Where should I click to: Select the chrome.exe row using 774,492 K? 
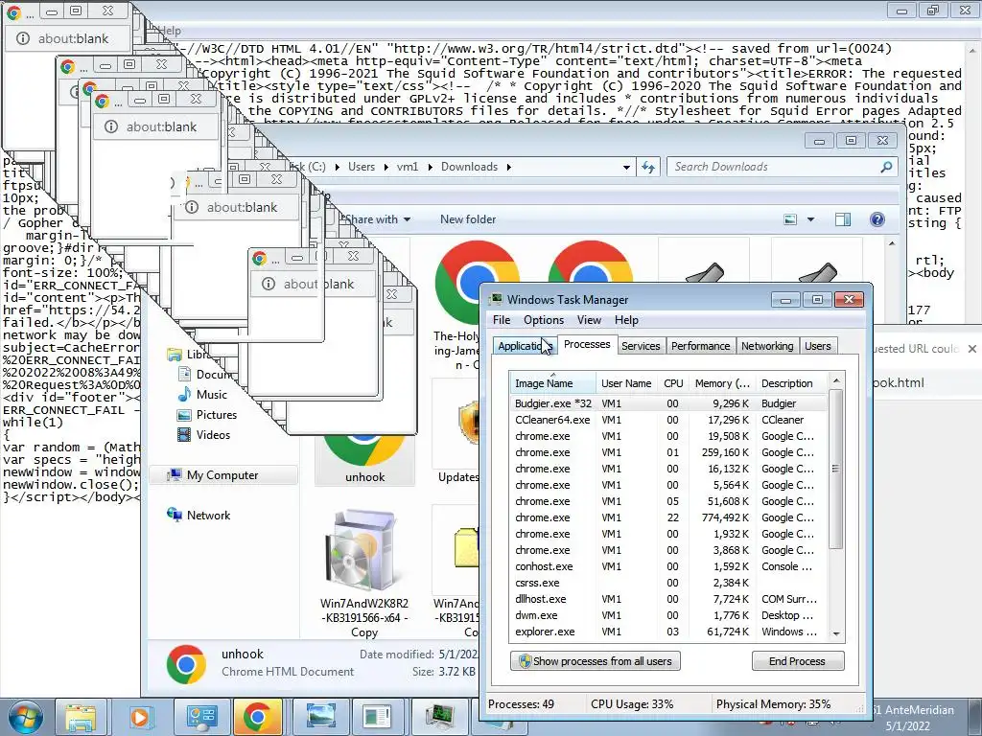[667, 517]
